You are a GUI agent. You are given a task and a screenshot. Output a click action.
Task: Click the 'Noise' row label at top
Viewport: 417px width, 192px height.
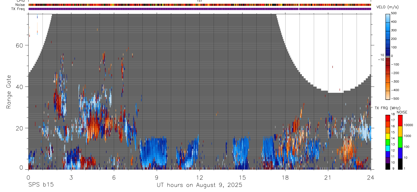point(20,5)
